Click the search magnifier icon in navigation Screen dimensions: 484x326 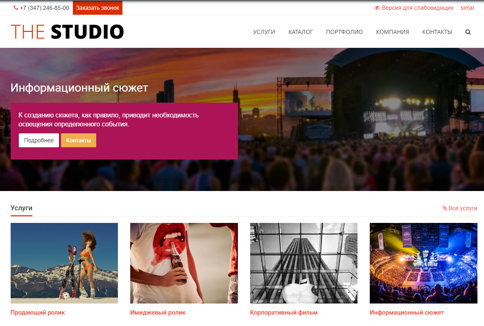(x=468, y=32)
